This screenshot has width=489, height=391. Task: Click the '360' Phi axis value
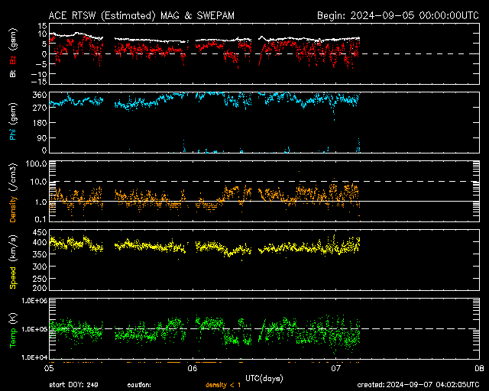point(40,95)
